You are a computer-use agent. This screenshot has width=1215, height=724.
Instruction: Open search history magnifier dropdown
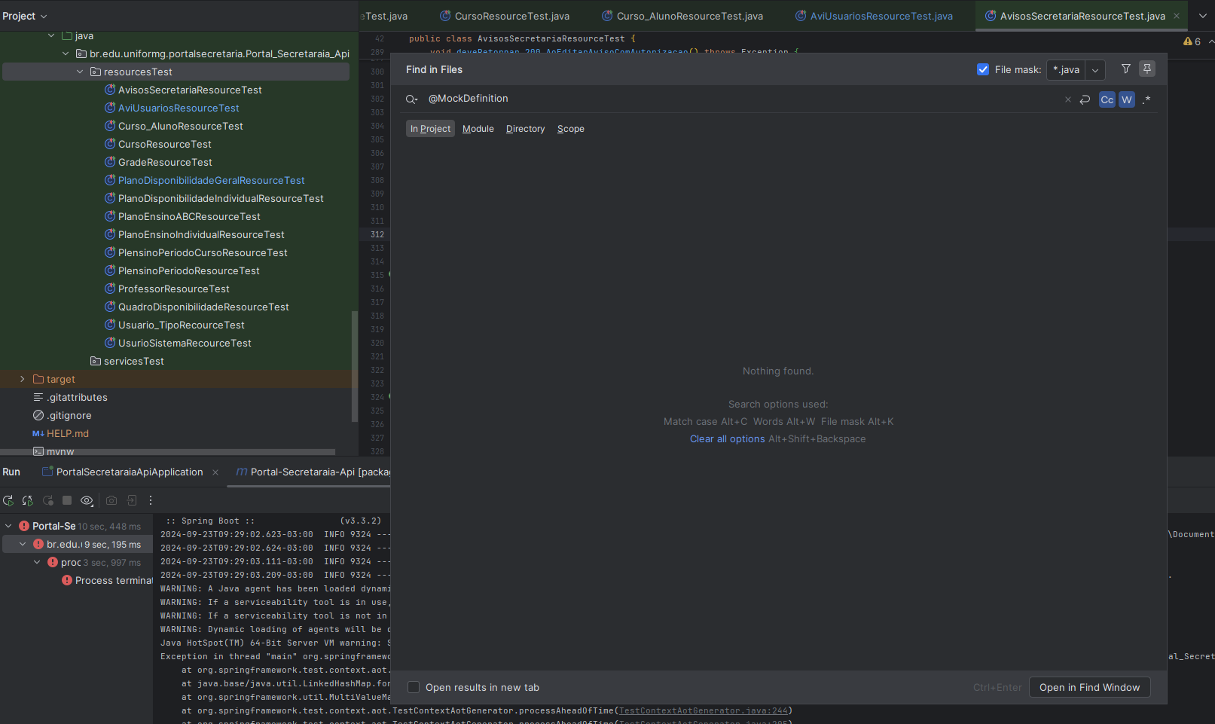pos(412,99)
